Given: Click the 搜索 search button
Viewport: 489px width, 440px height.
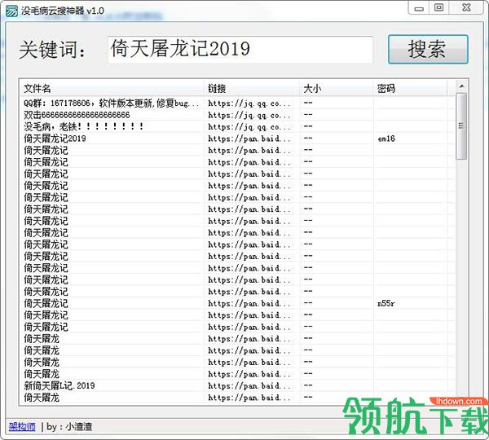Looking at the screenshot, I should coord(428,49).
